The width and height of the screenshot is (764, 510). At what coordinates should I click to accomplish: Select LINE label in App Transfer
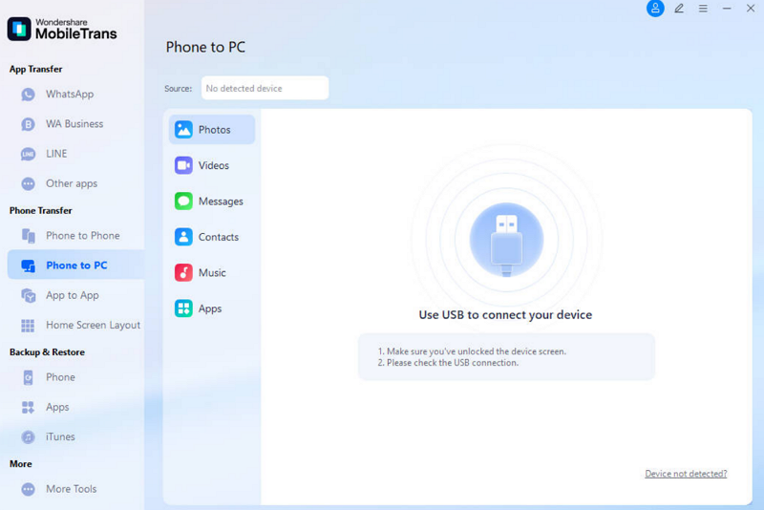coord(56,154)
